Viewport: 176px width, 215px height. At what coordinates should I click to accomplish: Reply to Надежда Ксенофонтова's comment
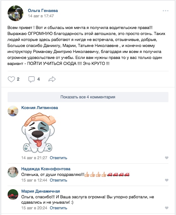pos(58,180)
